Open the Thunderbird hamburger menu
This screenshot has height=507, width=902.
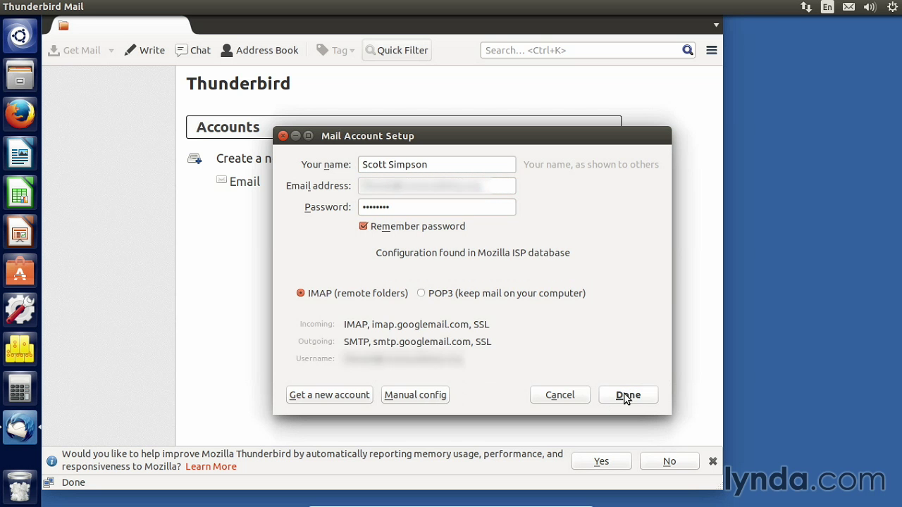[x=712, y=50]
